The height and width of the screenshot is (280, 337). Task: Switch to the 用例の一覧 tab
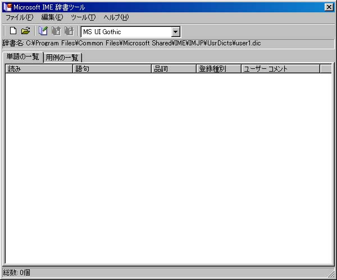coord(62,58)
